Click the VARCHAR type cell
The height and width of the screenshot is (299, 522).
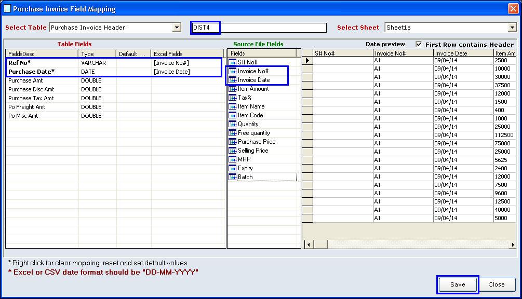click(97, 63)
